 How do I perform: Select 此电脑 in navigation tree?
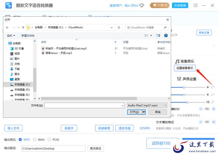(x=15, y=43)
